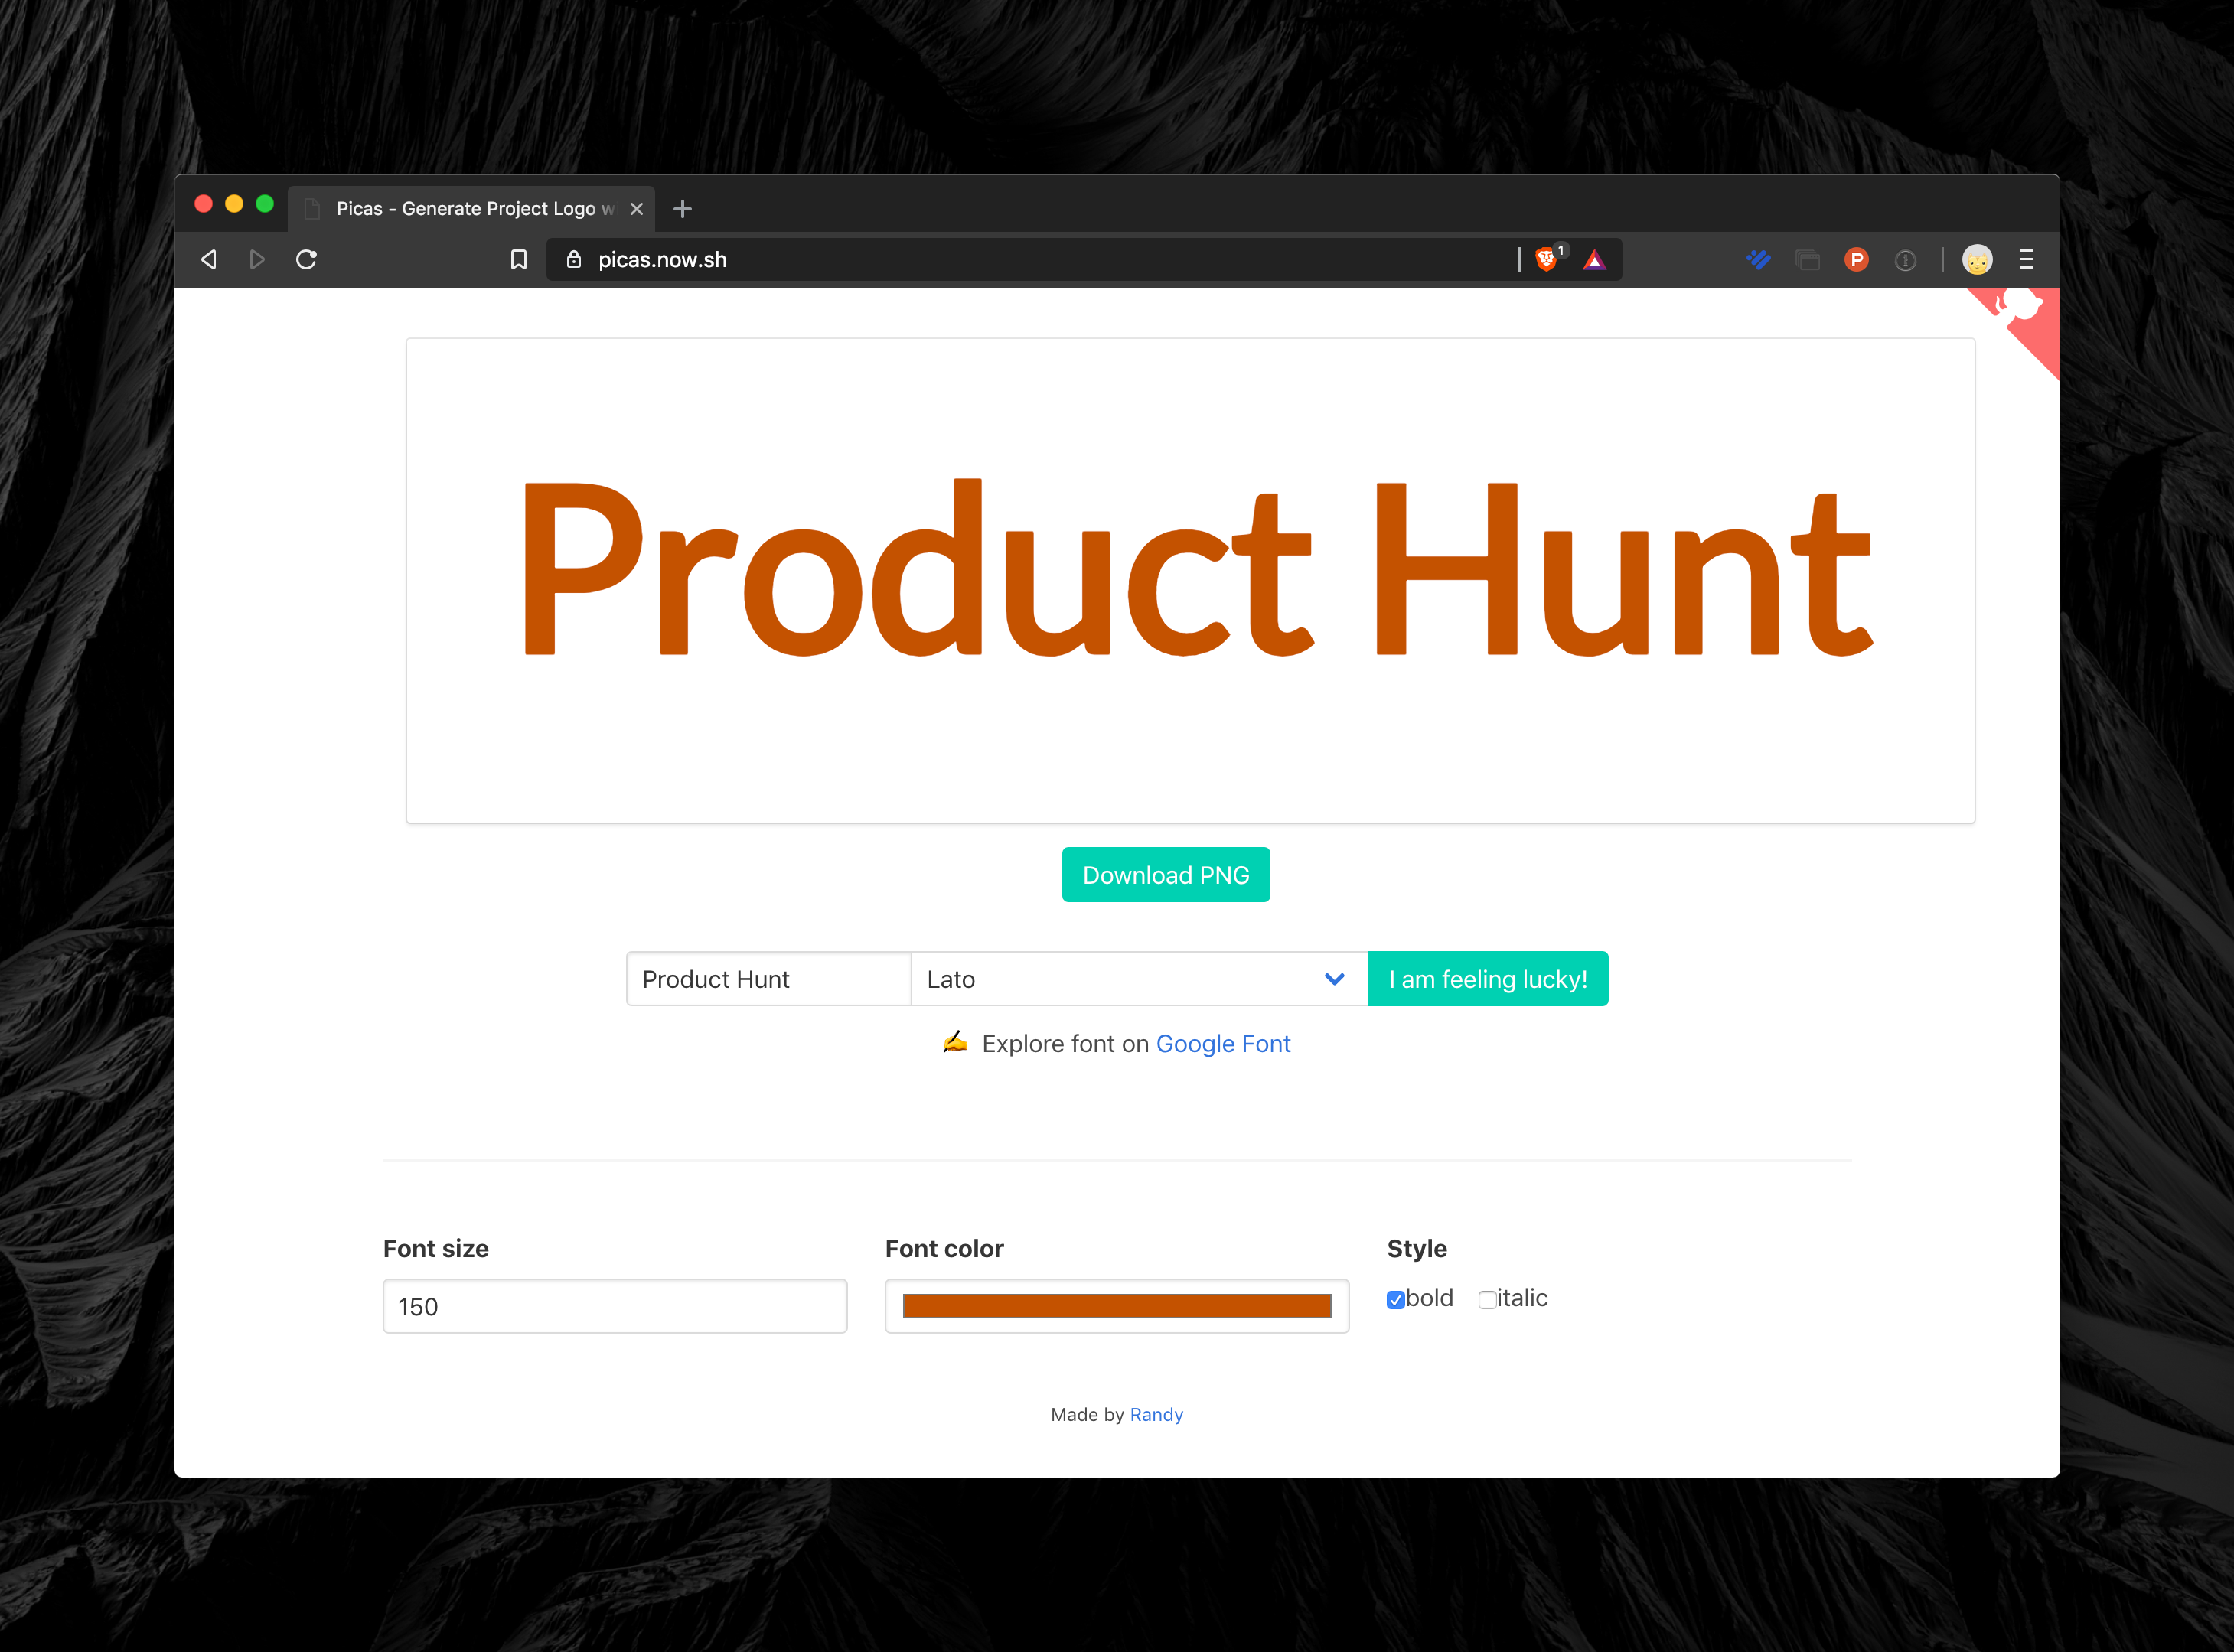Open the Randy author link
2234x1652 pixels.
tap(1156, 1415)
